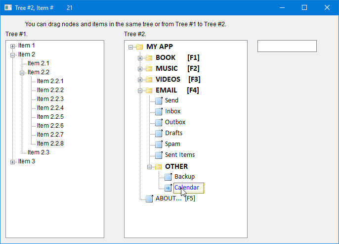The height and width of the screenshot is (244, 339).
Task: Collapse Item 2.2 in Tree #1
Action: (x=22, y=72)
